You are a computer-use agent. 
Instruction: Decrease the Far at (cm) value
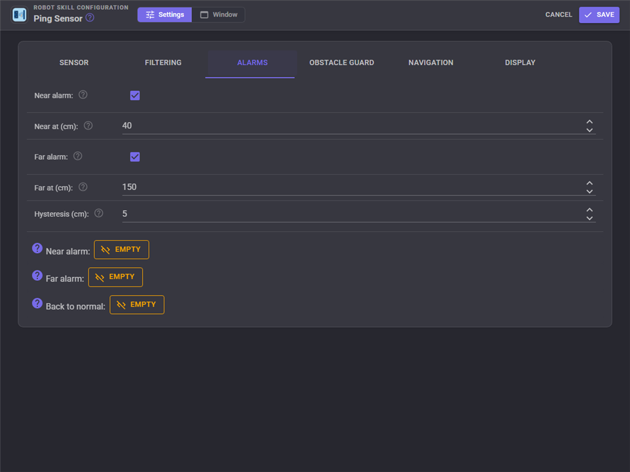coord(589,192)
